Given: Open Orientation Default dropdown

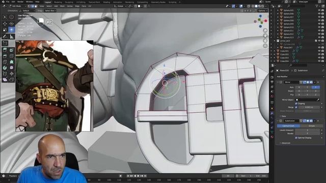Looking at the screenshot, I should coord(28,11).
